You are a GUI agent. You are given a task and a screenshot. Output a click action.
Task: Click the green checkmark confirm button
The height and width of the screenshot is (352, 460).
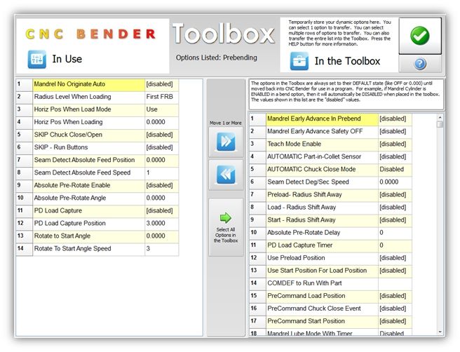[x=420, y=36]
